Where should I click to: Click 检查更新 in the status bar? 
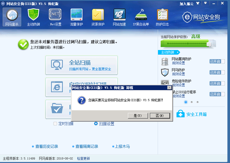[83, 158]
